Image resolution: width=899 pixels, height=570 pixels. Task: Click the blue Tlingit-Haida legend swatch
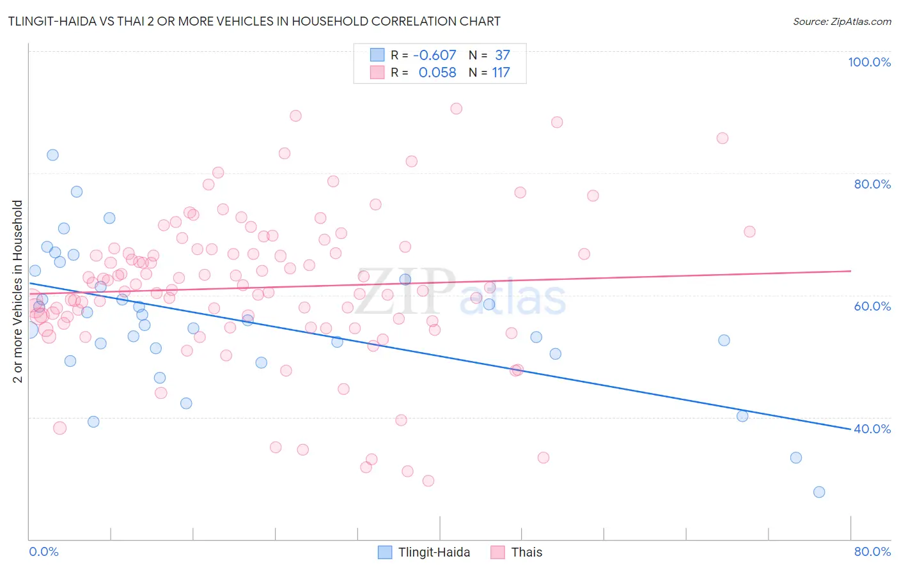[x=384, y=552]
